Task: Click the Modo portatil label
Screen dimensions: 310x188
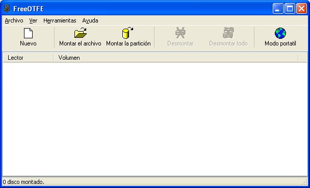Action: coord(280,43)
